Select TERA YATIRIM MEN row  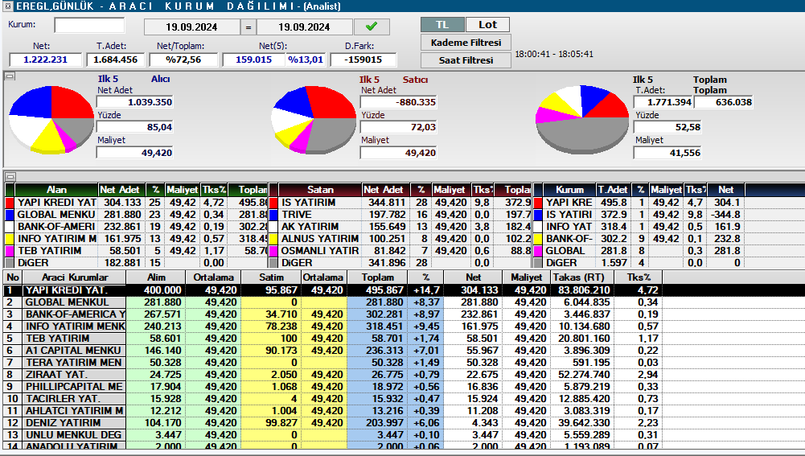pos(404,363)
